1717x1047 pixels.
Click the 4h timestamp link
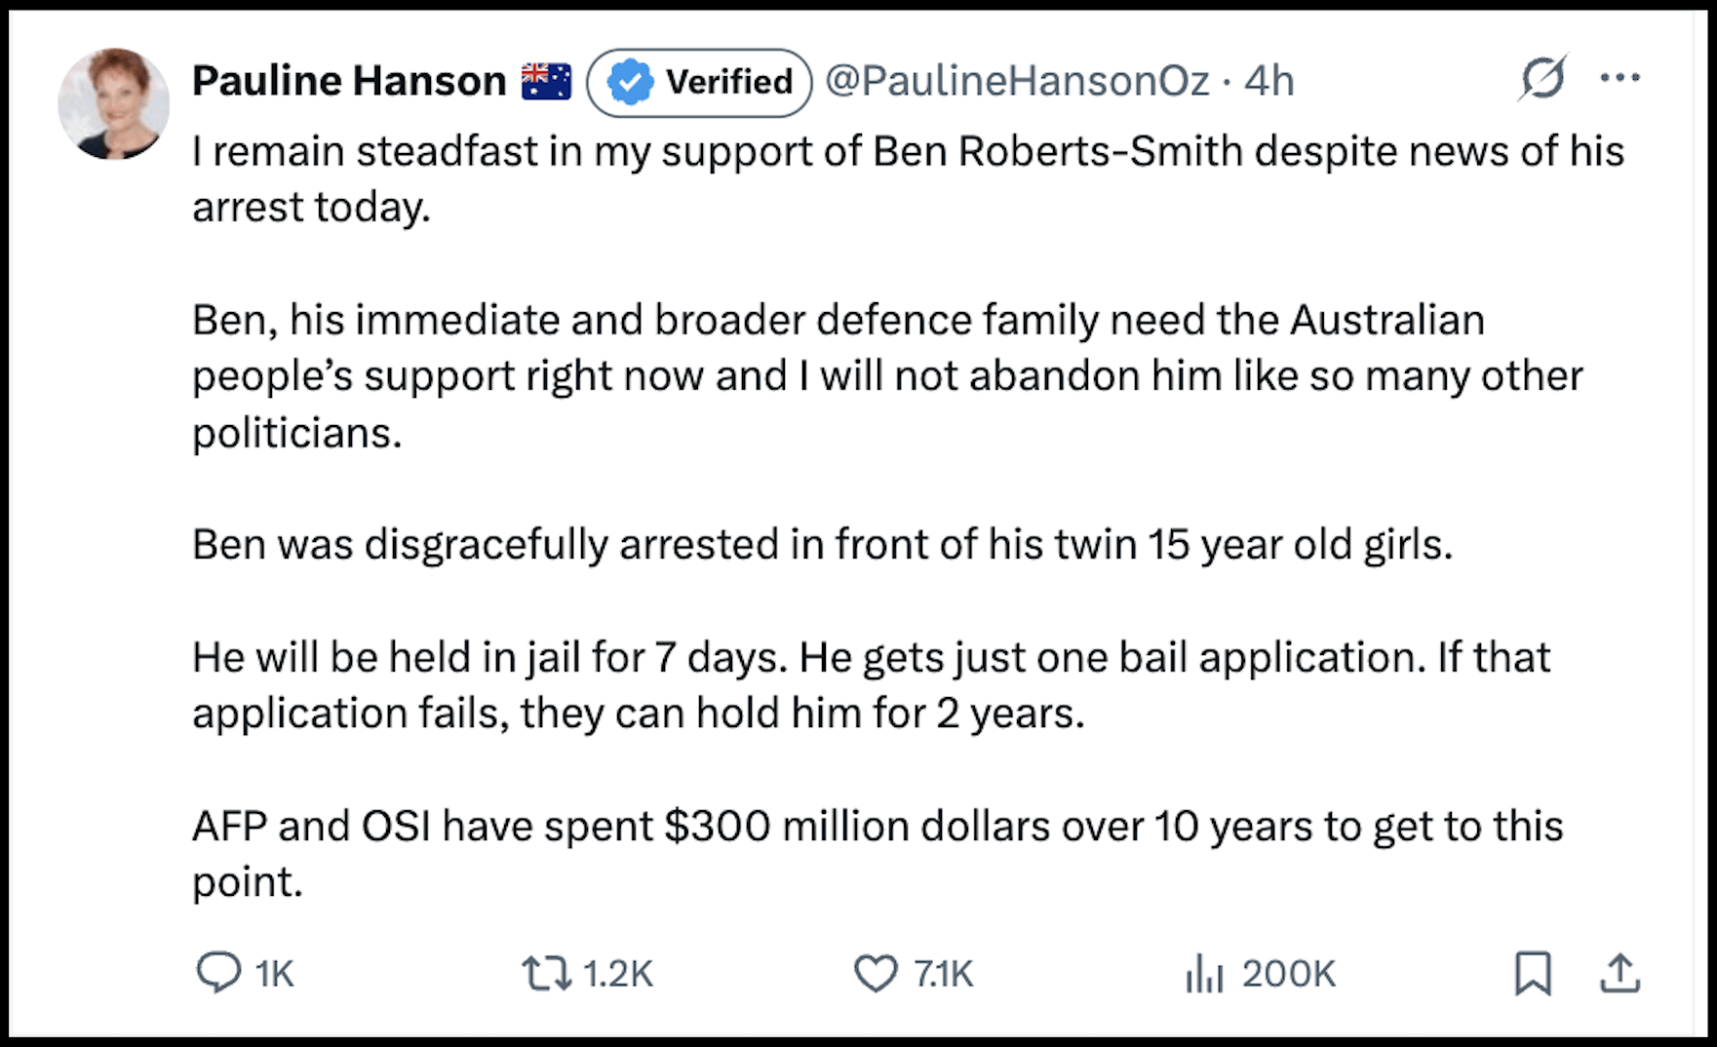[x=1268, y=81]
